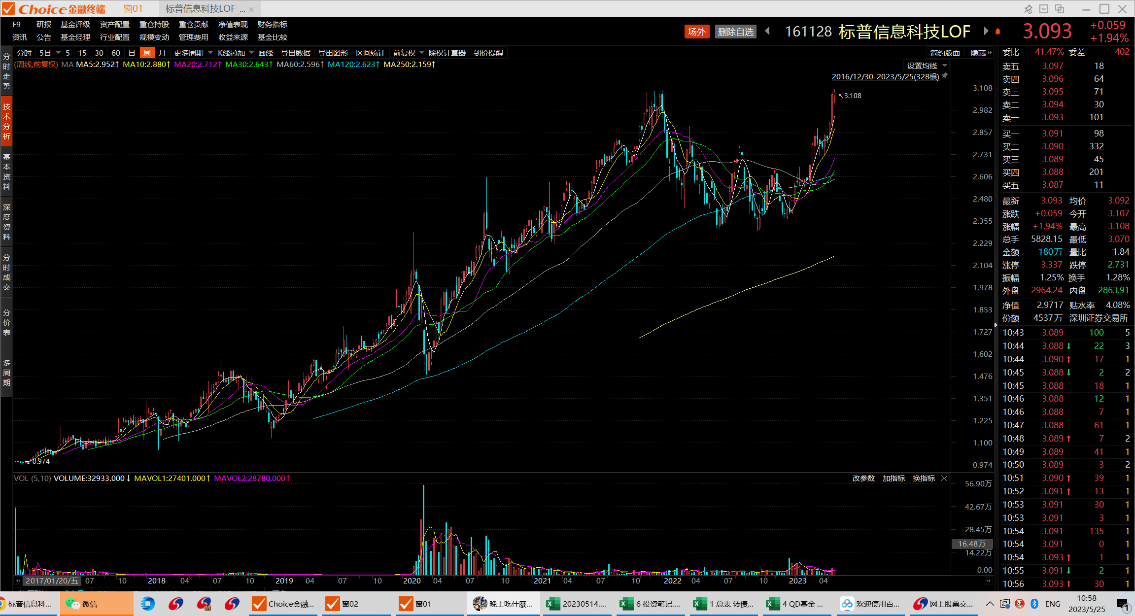The height and width of the screenshot is (616, 1135).
Task: Toggle the 场外 off-exchange mode button
Action: click(696, 32)
